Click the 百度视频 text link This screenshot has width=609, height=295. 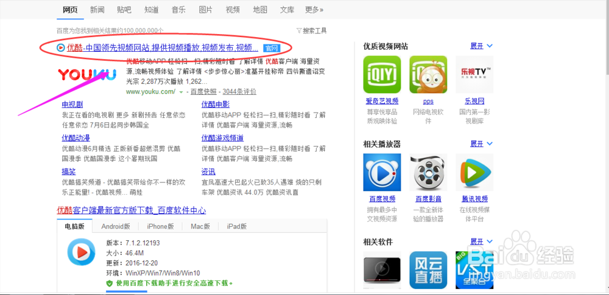382,199
